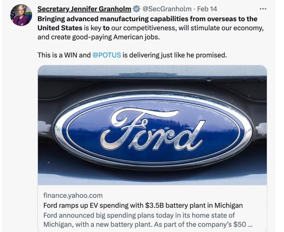The width and height of the screenshot is (284, 232).
Task: Click the truncation ellipsis ending the description
Action: click(250, 224)
